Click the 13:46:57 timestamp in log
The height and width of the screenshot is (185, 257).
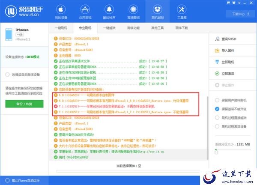pos(158,61)
